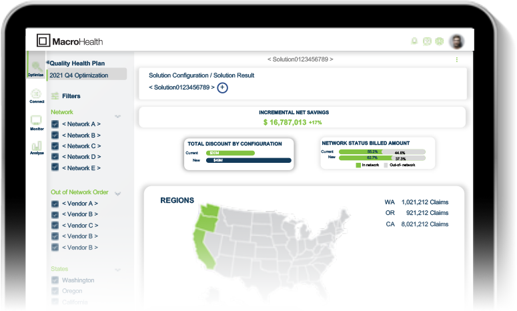Click the Solution0123456789 title at top center
The image size is (517, 311).
click(300, 59)
